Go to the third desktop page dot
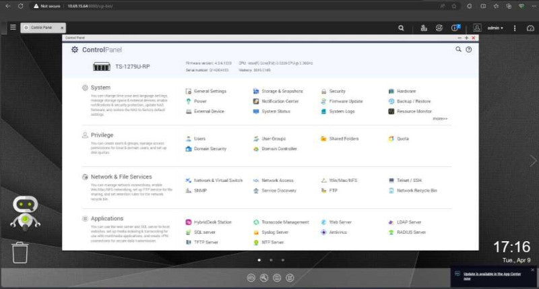Image resolution: width=539 pixels, height=289 pixels. click(x=282, y=260)
